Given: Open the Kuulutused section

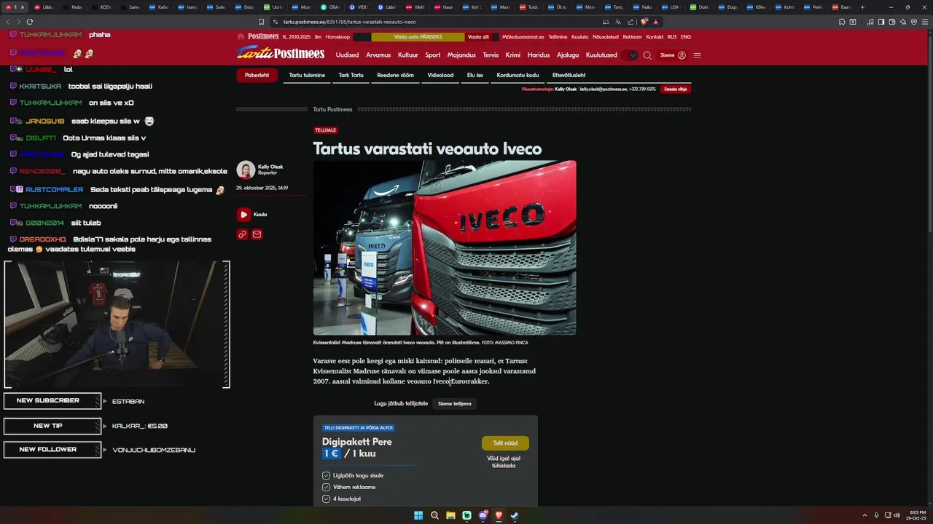Looking at the screenshot, I should (x=601, y=55).
